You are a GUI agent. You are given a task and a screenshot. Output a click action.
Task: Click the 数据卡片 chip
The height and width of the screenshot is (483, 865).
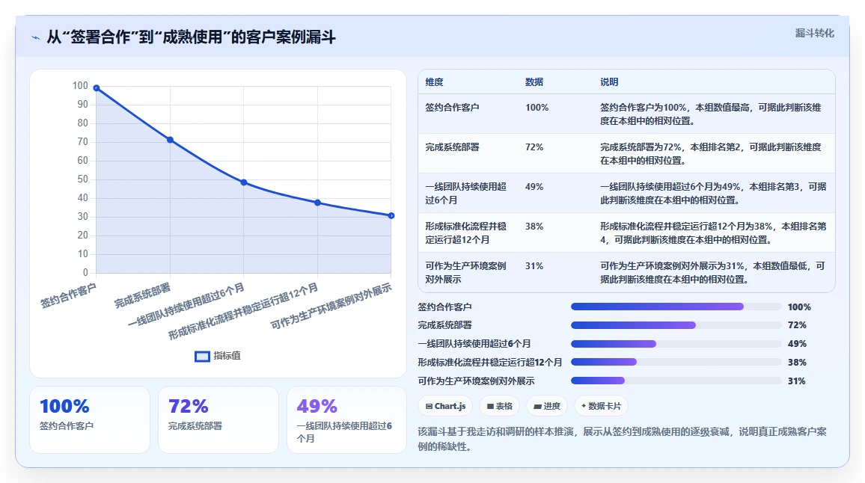coord(602,406)
